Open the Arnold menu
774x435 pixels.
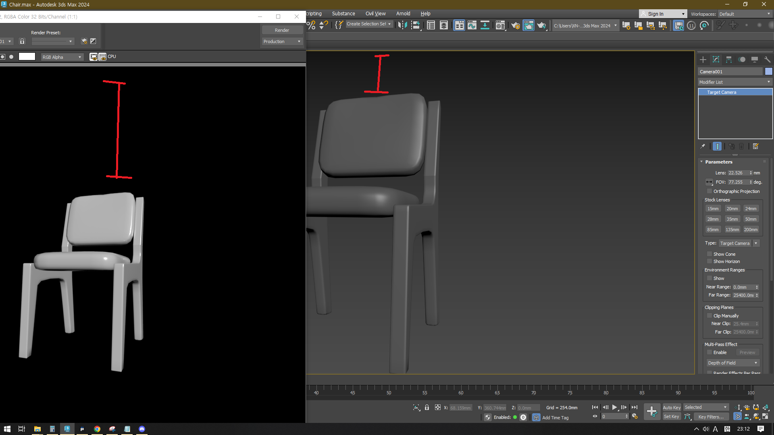(x=403, y=14)
